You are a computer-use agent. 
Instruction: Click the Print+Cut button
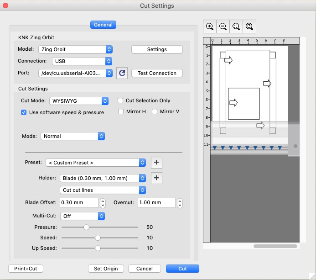(26, 269)
